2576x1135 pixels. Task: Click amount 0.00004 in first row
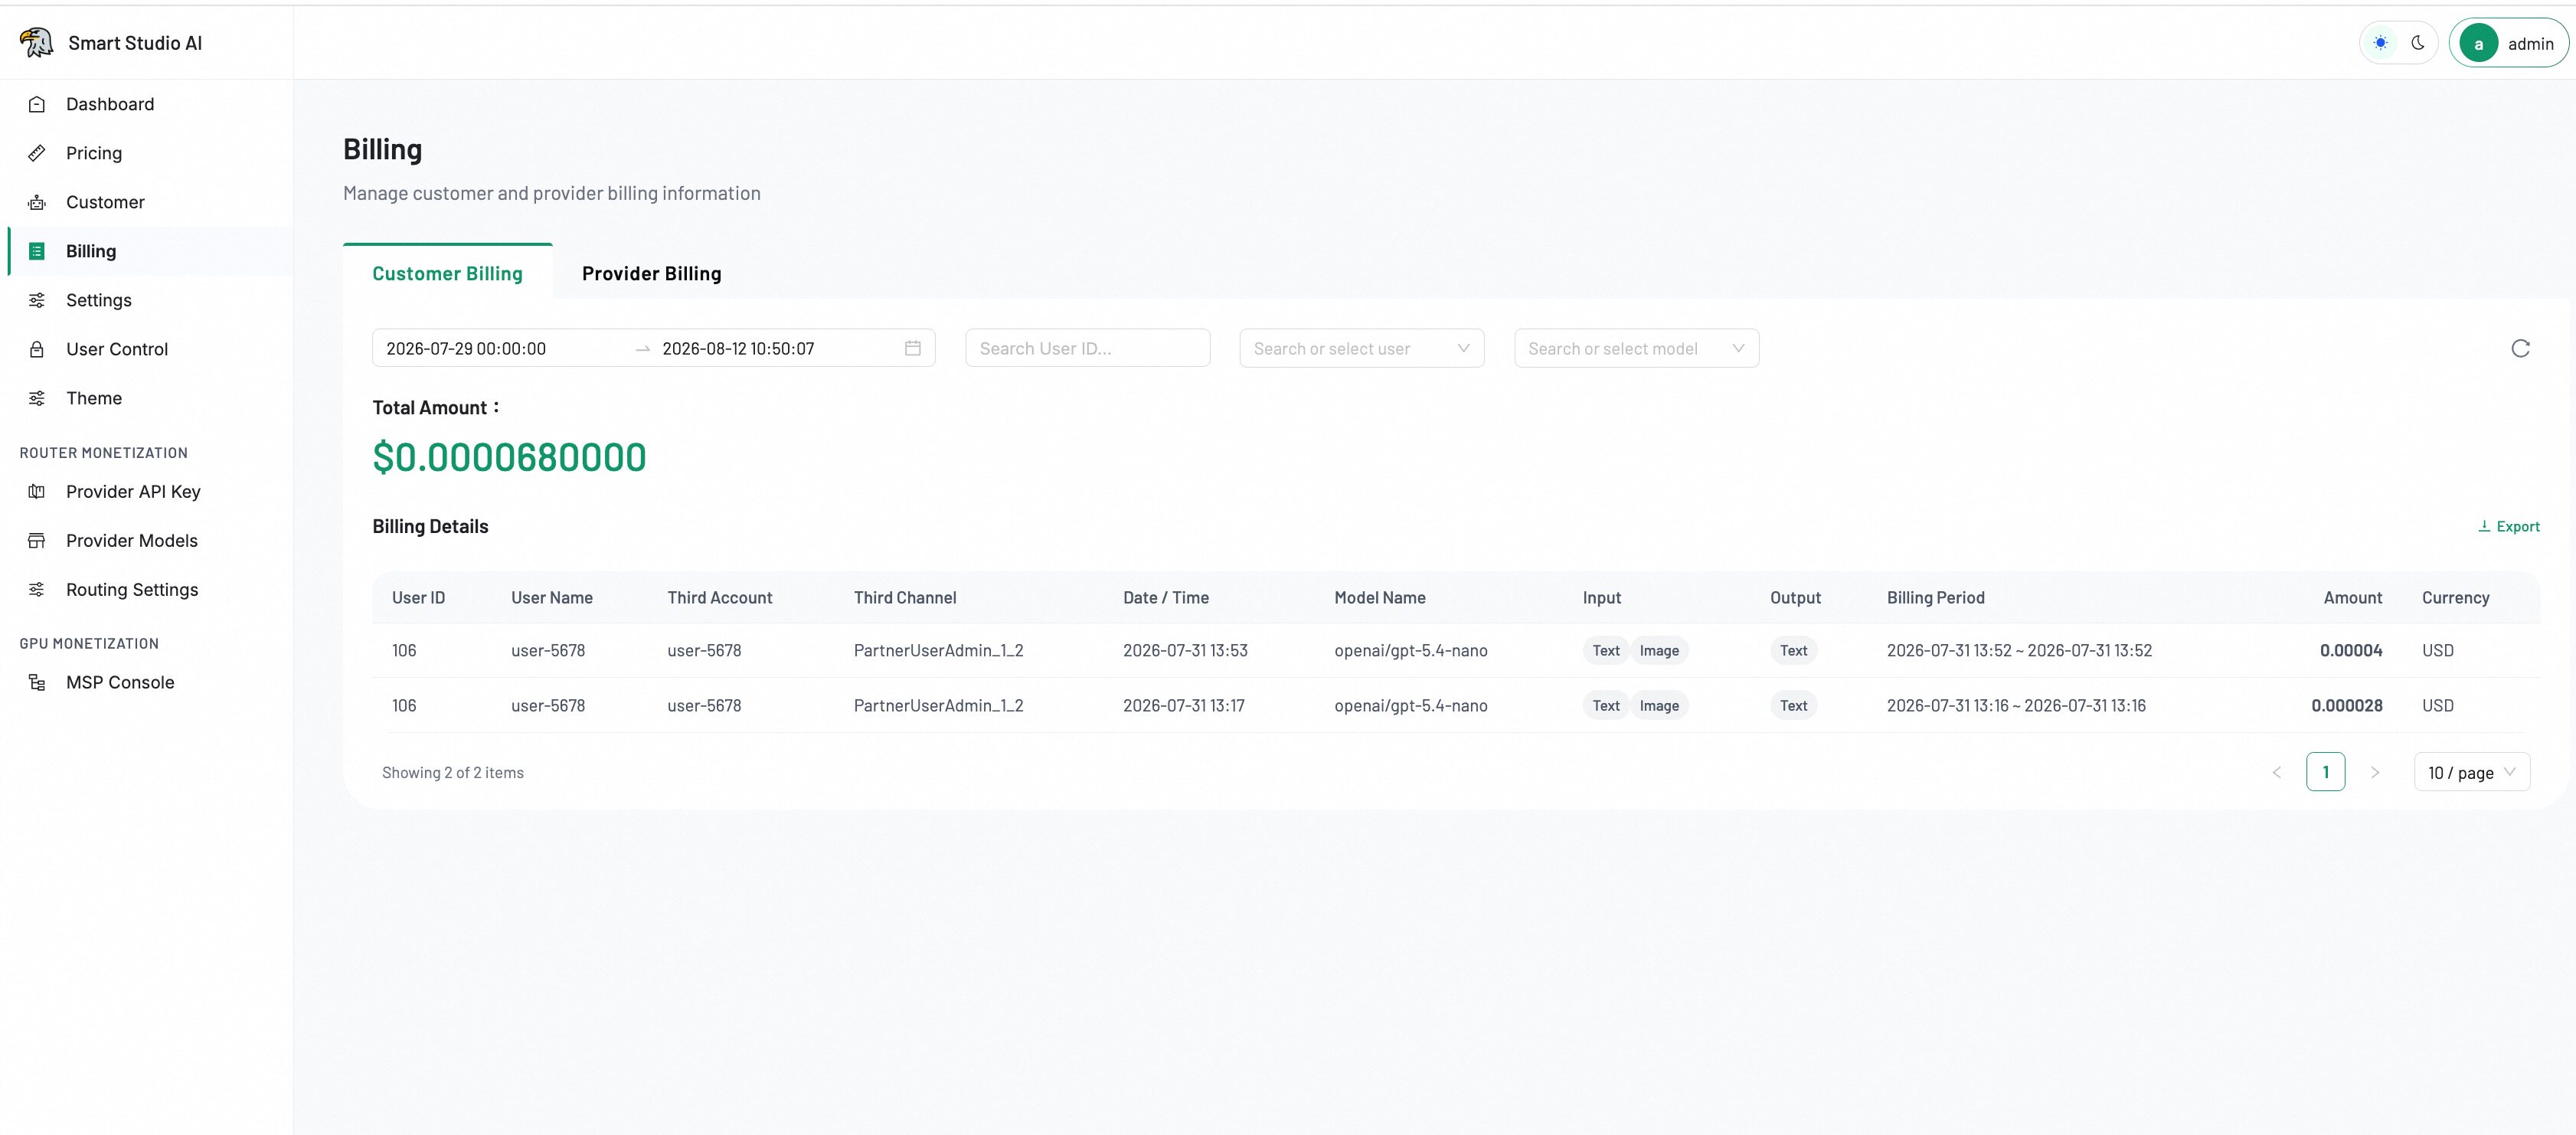point(2351,650)
